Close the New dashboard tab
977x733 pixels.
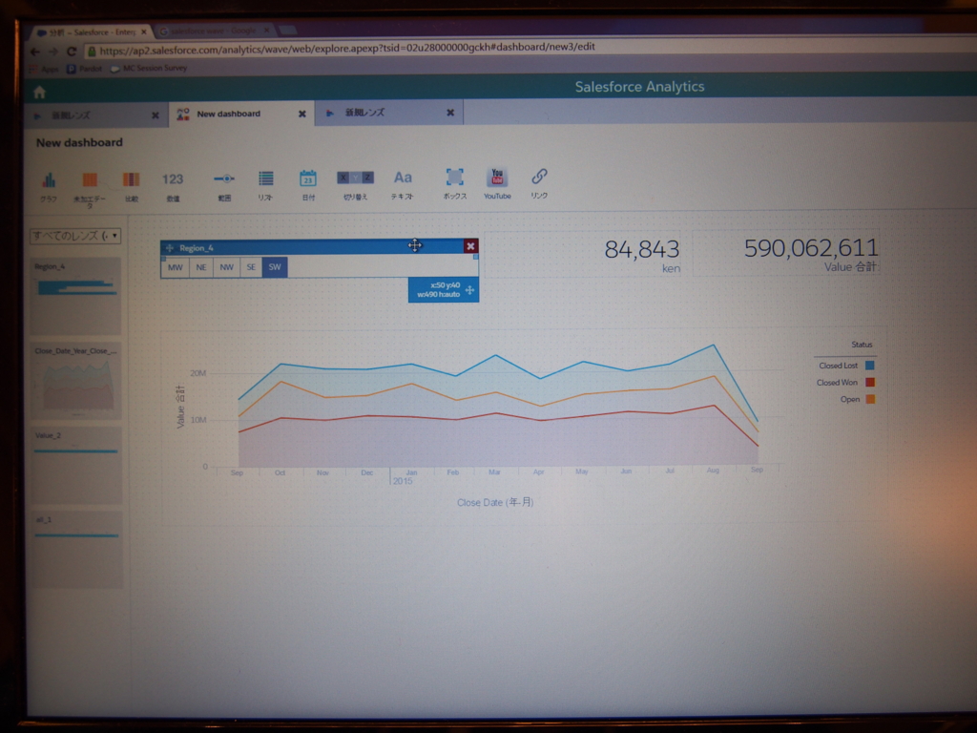coord(302,115)
